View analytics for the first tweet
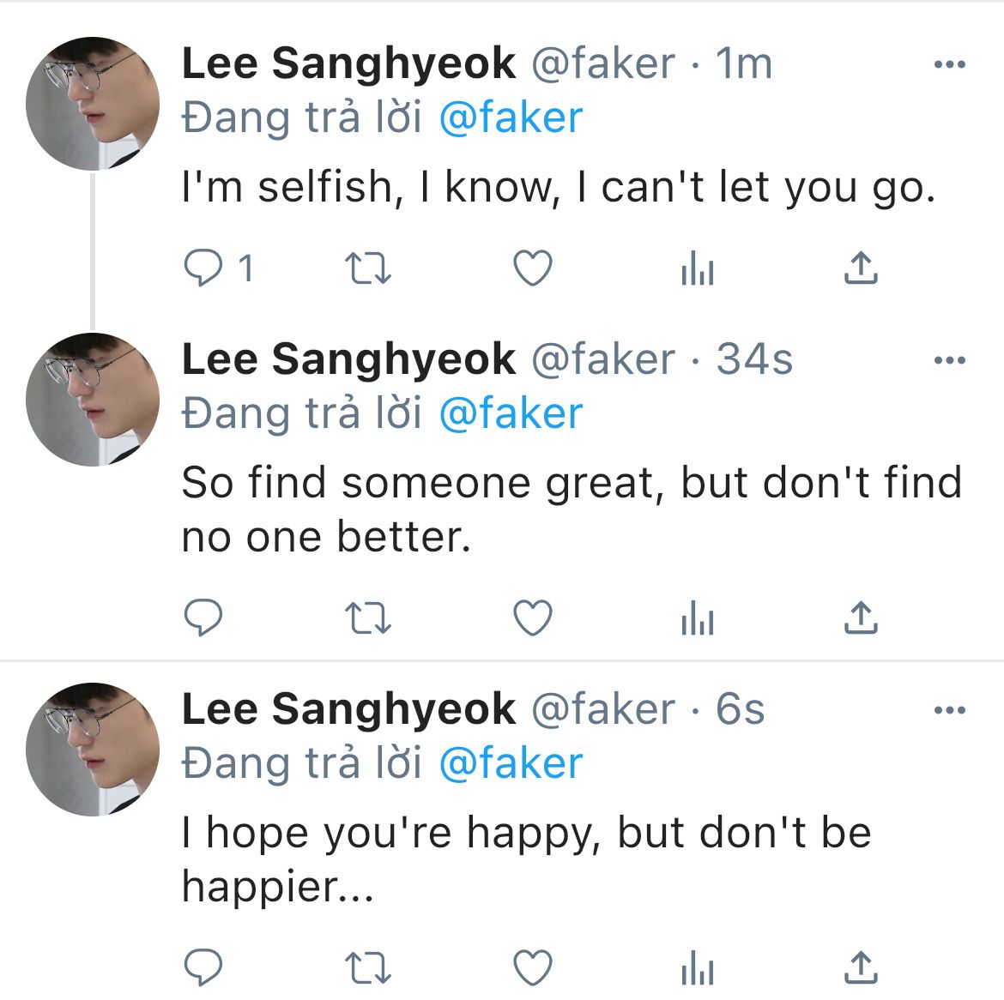This screenshot has width=1004, height=1000. [698, 268]
